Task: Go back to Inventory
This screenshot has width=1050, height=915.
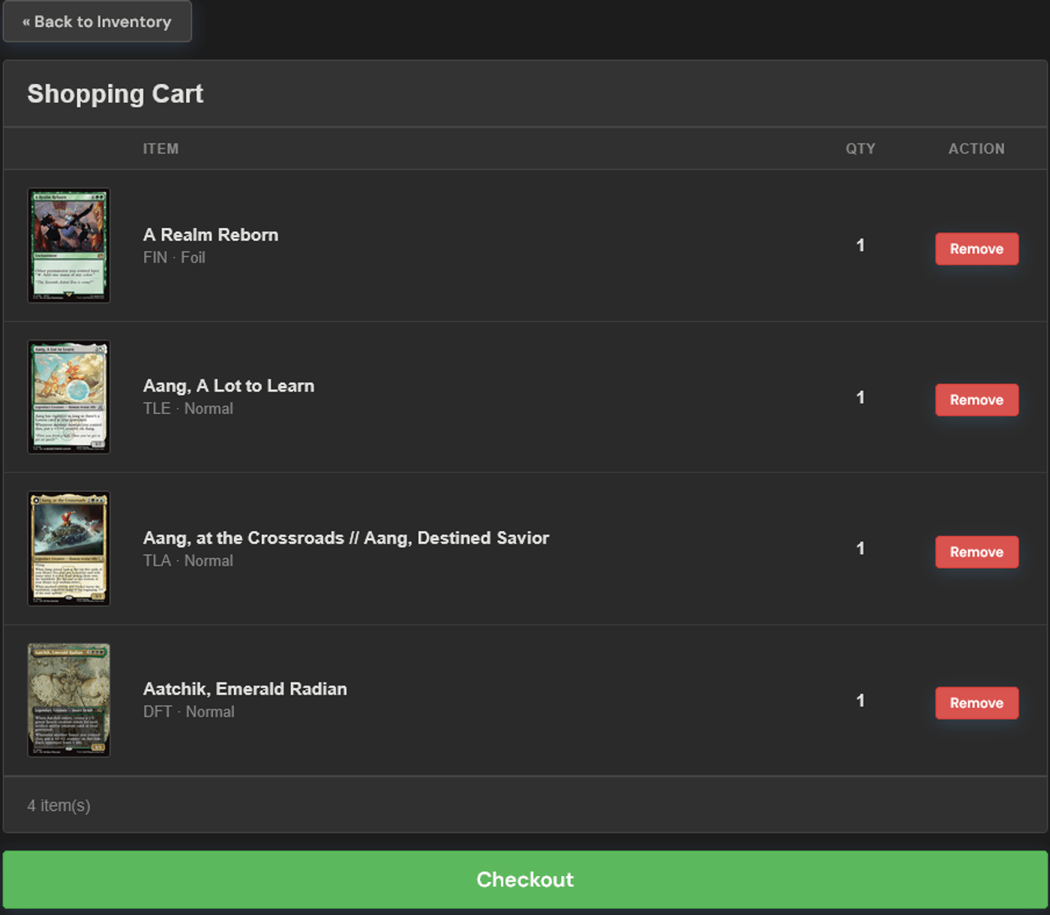Action: (x=97, y=22)
